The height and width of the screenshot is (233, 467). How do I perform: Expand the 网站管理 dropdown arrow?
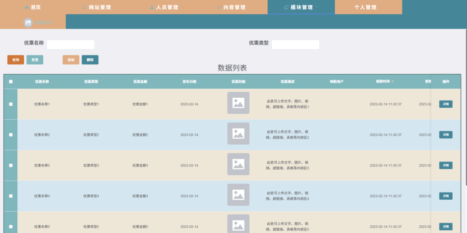(x=115, y=7)
